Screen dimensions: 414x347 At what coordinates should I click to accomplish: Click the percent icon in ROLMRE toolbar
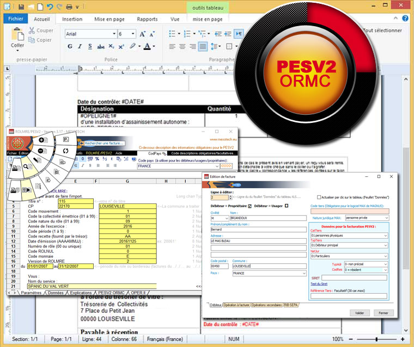(x=97, y=159)
